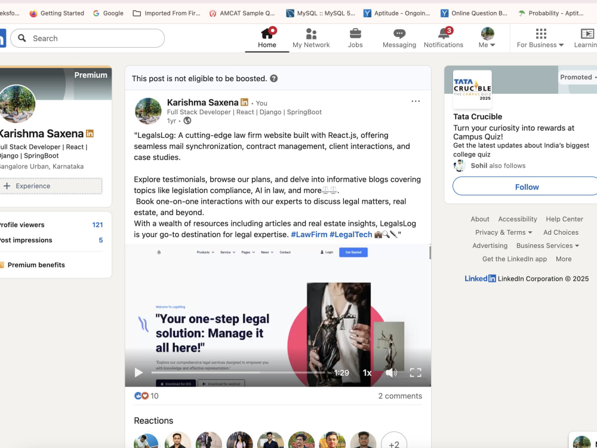Open the Me profile menu
This screenshot has height=448, width=597.
[487, 38]
